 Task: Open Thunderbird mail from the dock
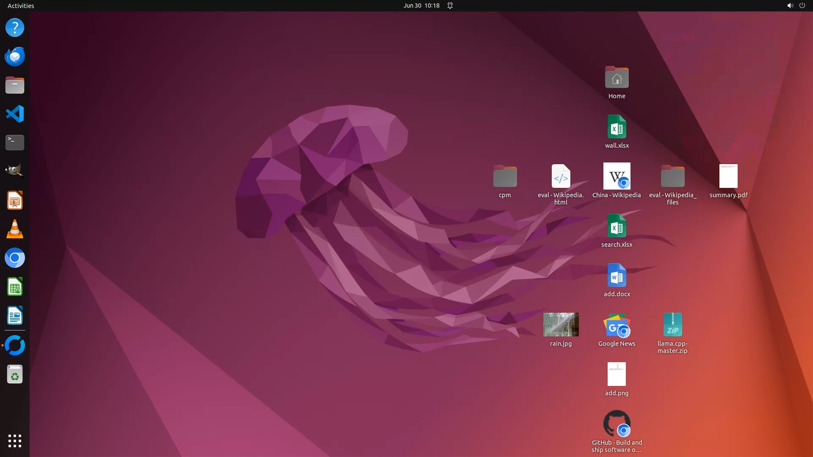(15, 56)
